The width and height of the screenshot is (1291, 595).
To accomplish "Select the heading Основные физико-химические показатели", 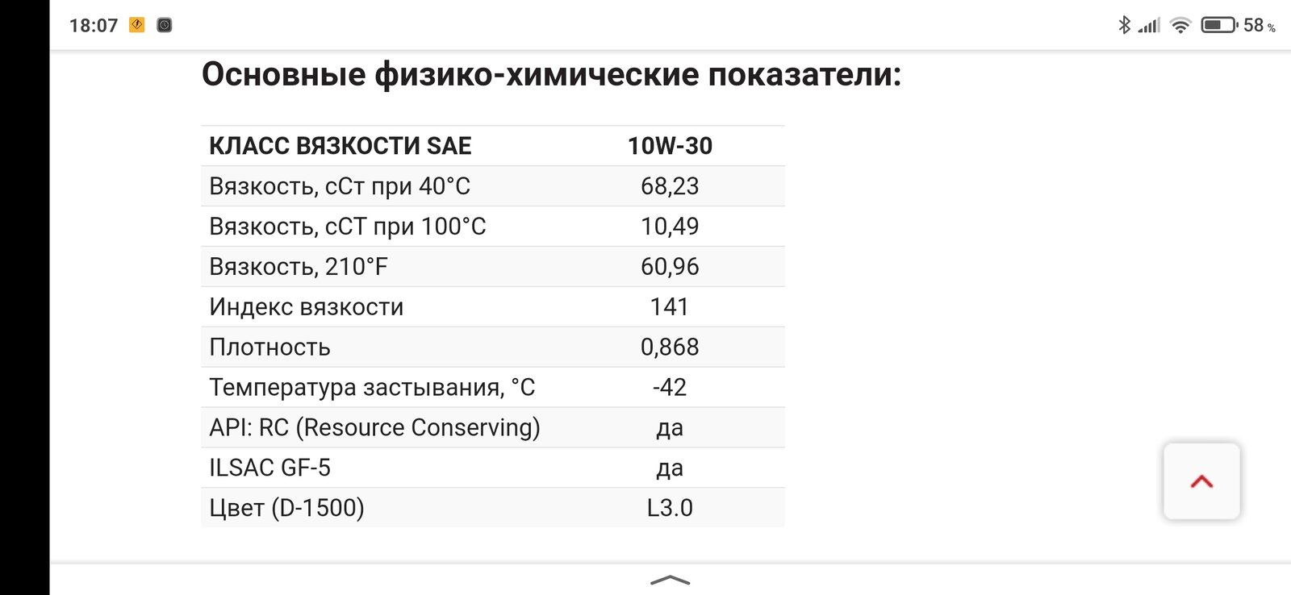I will point(551,74).
